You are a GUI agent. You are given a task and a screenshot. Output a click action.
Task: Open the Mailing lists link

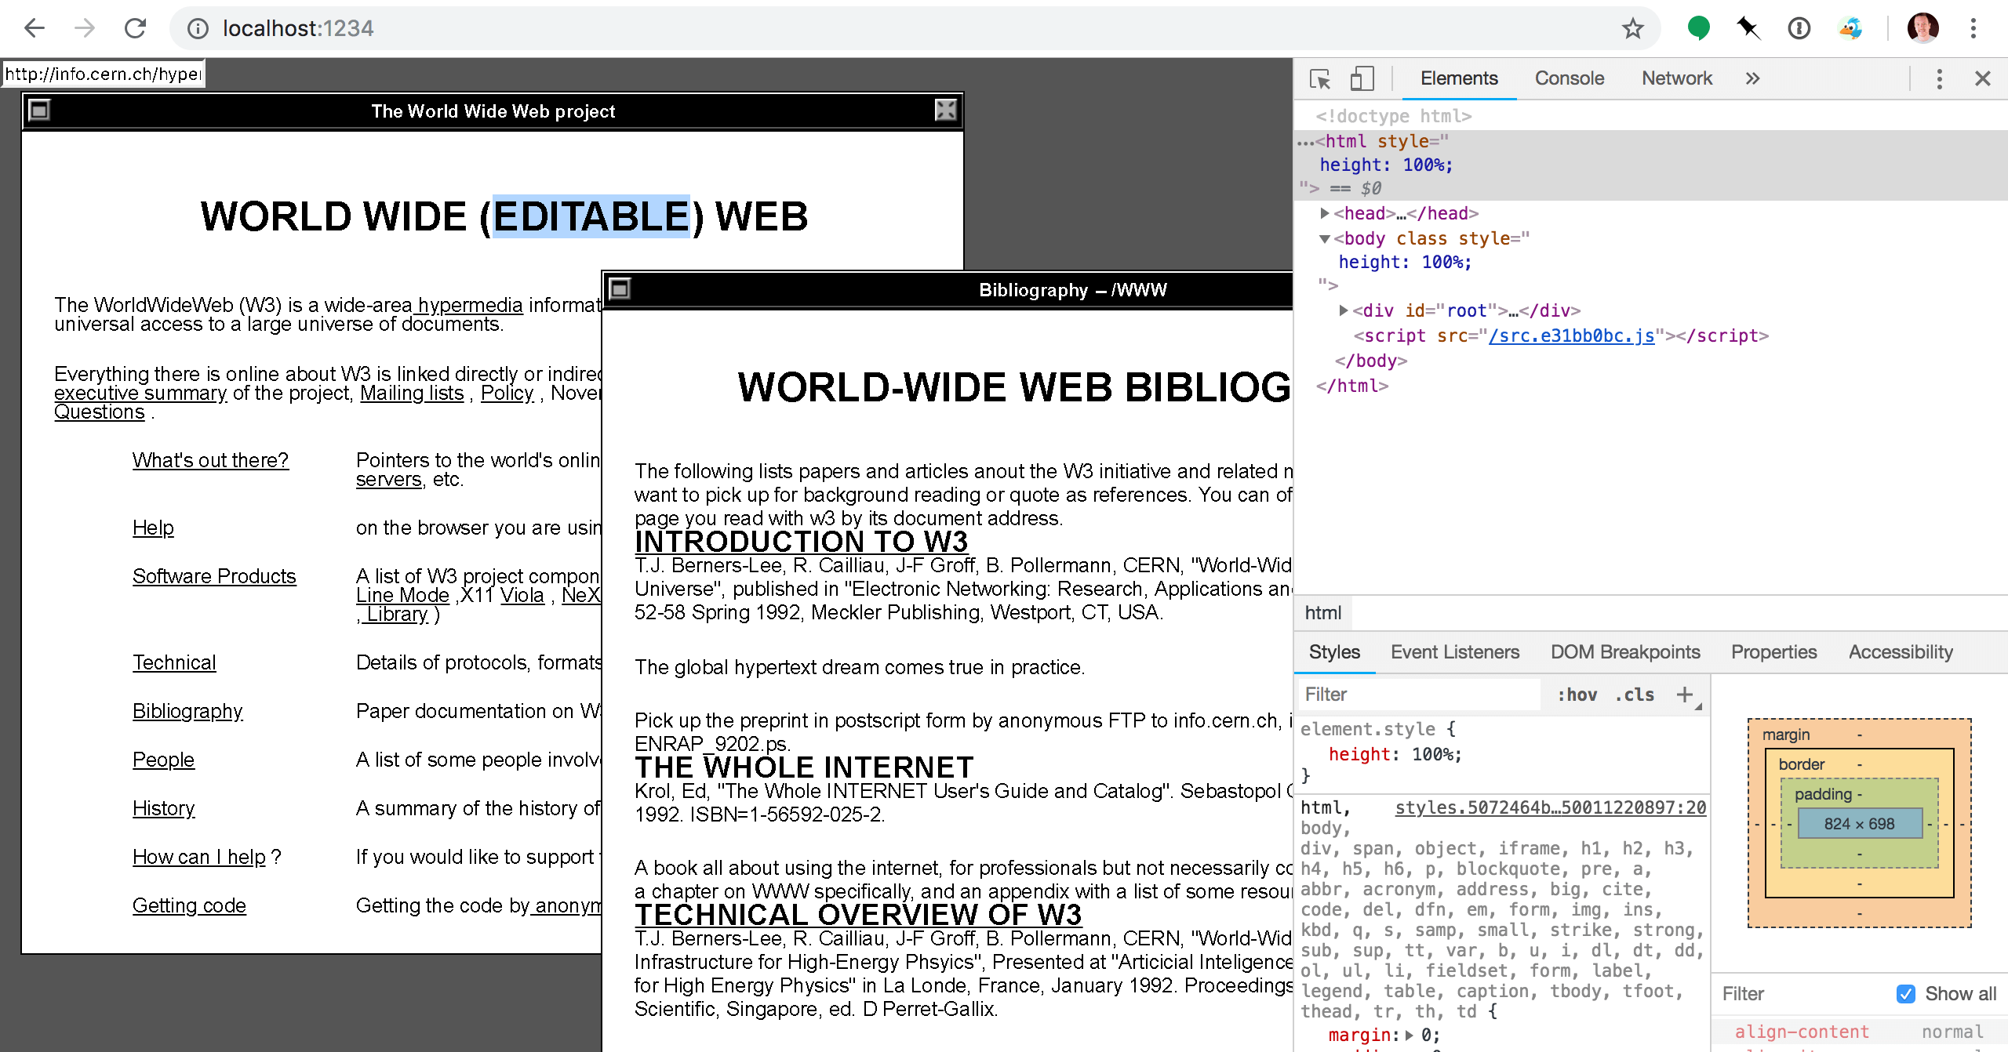pyautogui.click(x=412, y=393)
